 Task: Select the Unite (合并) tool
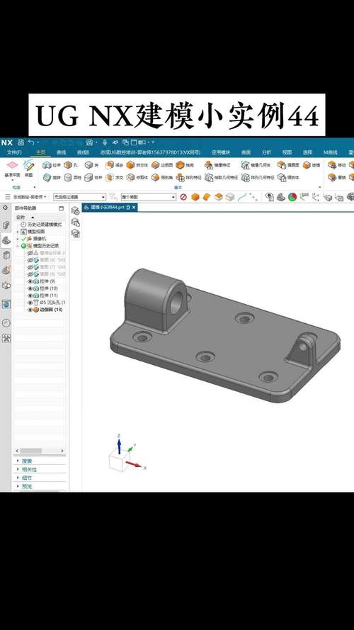93,177
